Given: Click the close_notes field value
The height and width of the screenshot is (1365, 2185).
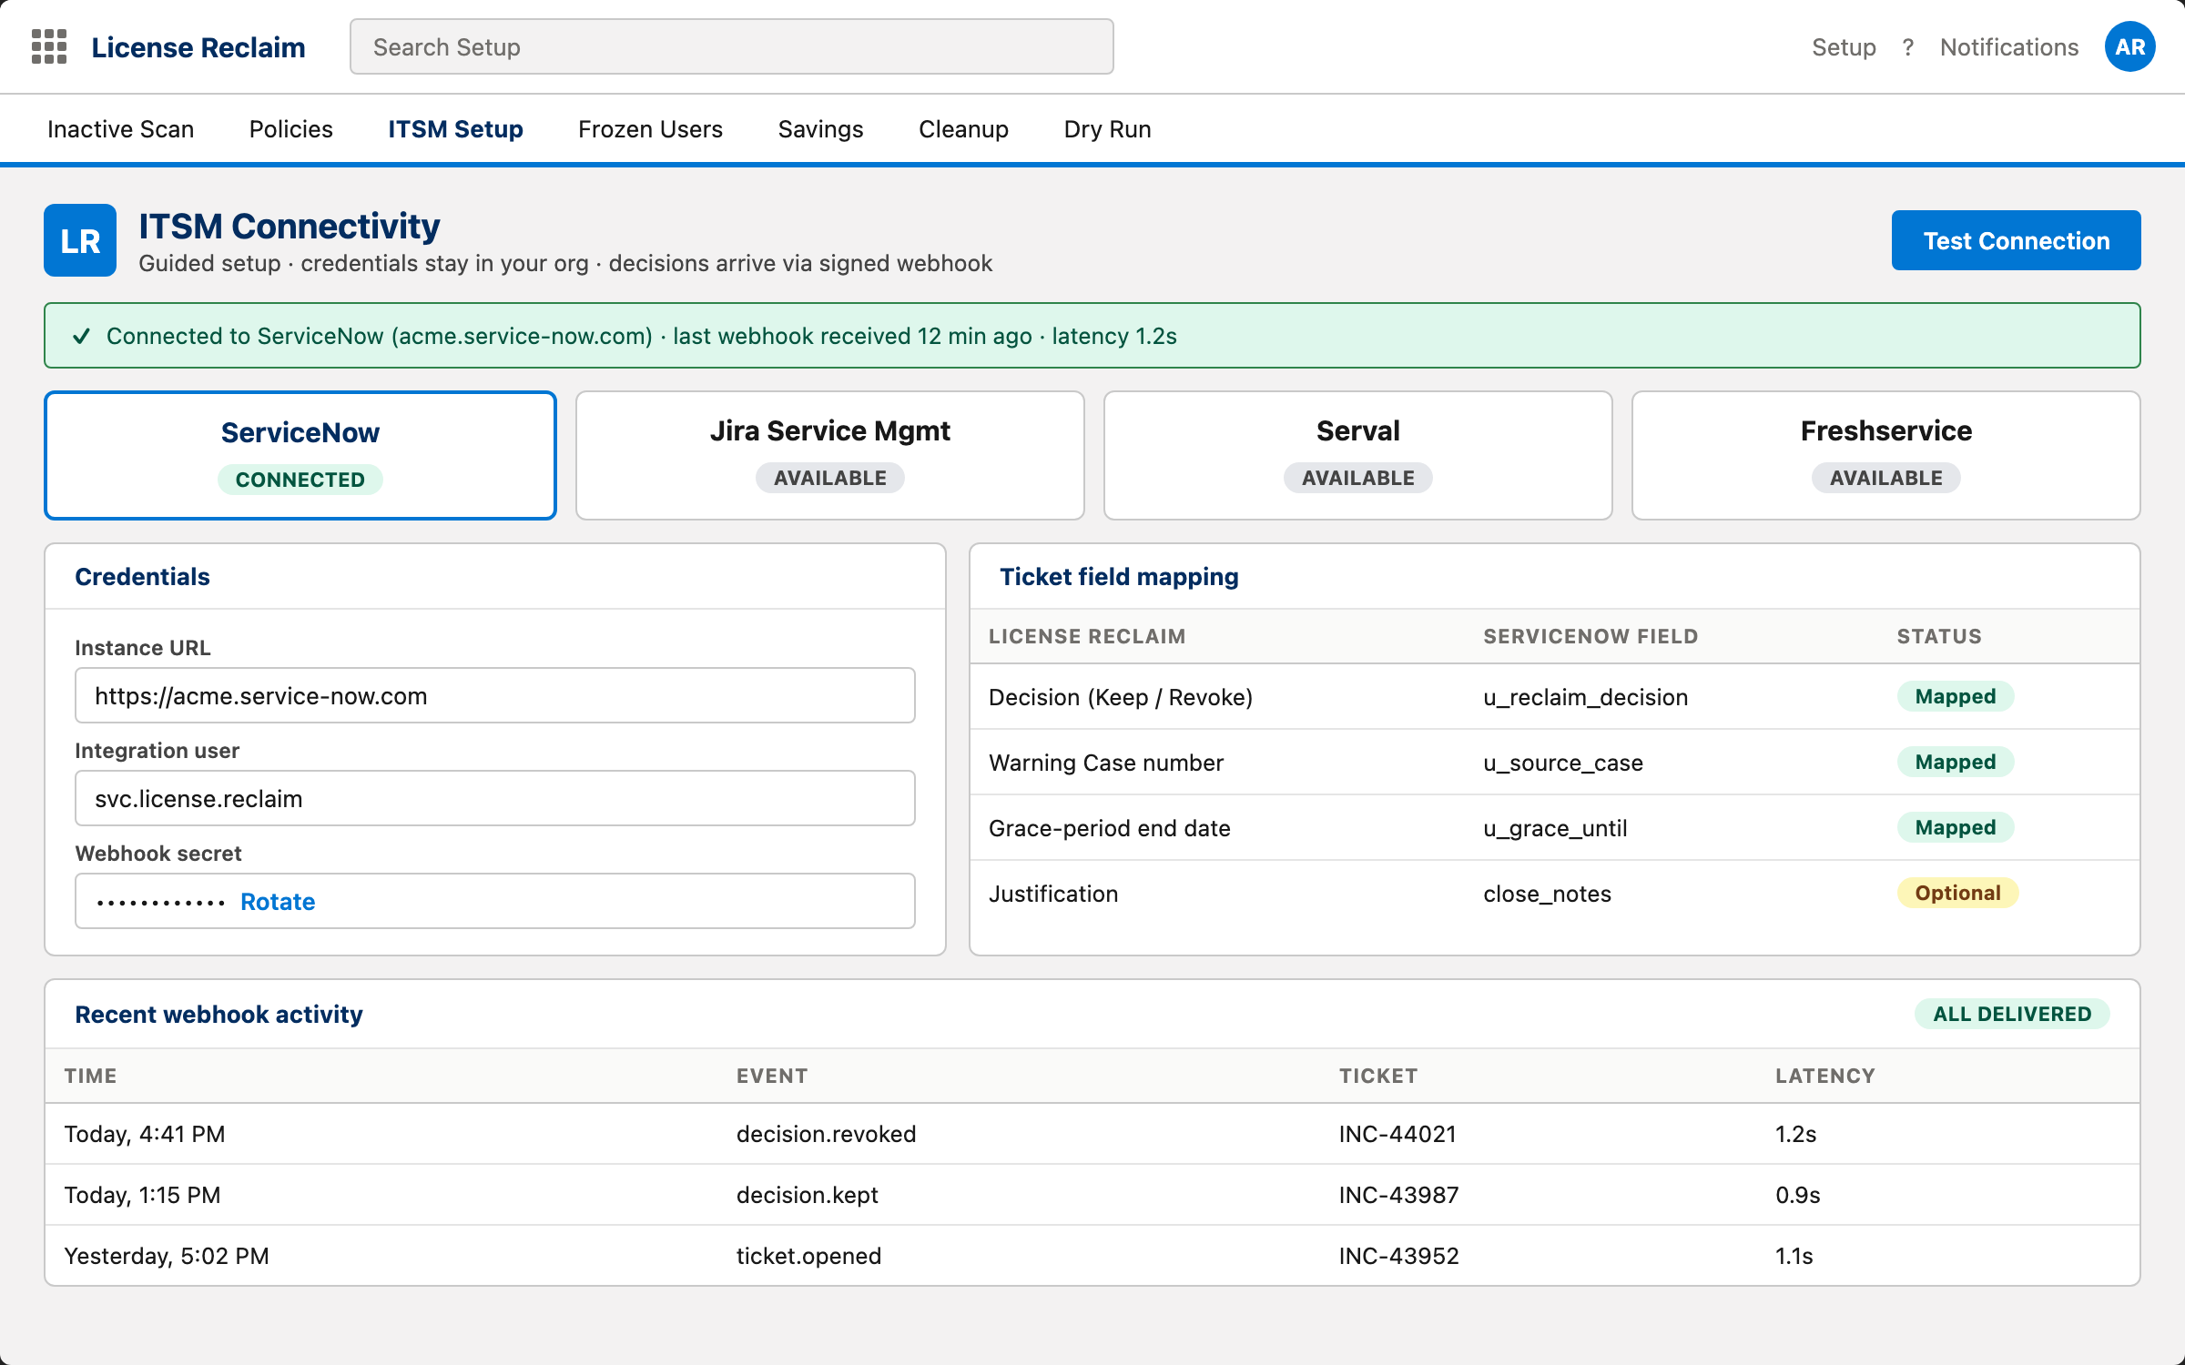Looking at the screenshot, I should click(1547, 894).
